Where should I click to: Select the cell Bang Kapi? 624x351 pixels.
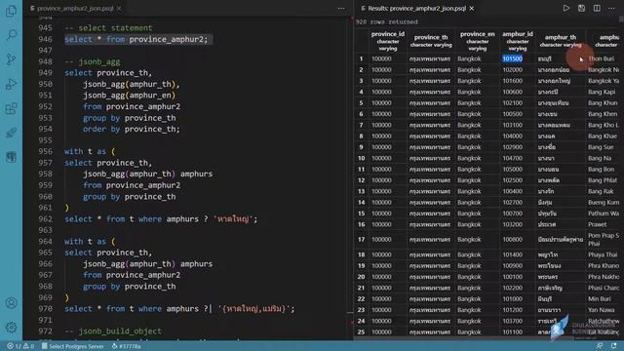(602, 92)
